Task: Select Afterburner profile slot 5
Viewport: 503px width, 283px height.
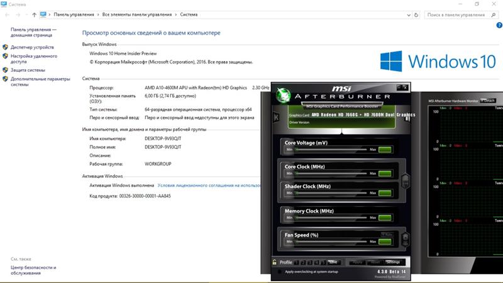Action: tap(323, 262)
